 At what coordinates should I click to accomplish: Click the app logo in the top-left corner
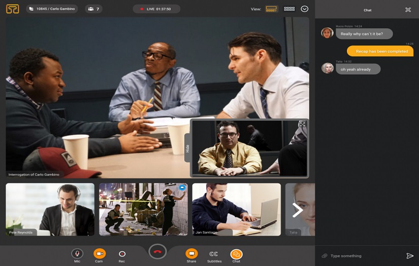[13, 9]
